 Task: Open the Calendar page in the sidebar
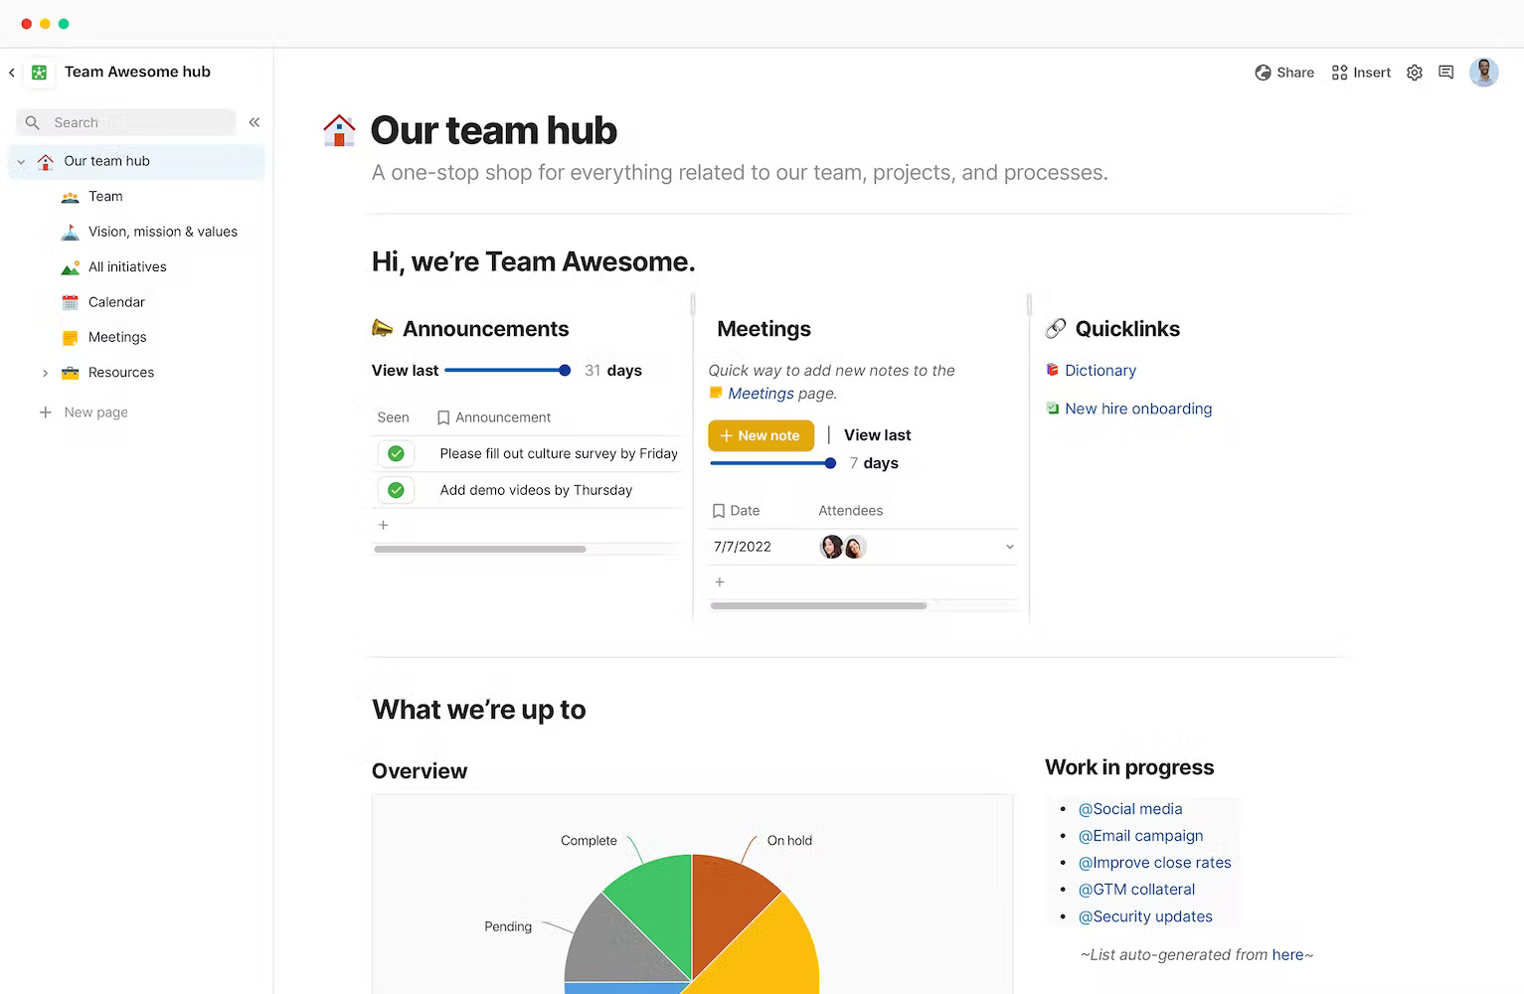coord(116,302)
